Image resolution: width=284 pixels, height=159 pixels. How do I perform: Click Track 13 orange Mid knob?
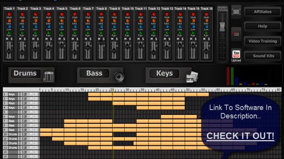pos(167,21)
